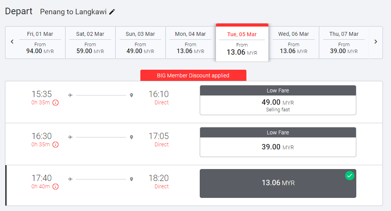The height and width of the screenshot is (211, 391).
Task: Select Wed, 06 Mar date tab
Action: (293, 42)
